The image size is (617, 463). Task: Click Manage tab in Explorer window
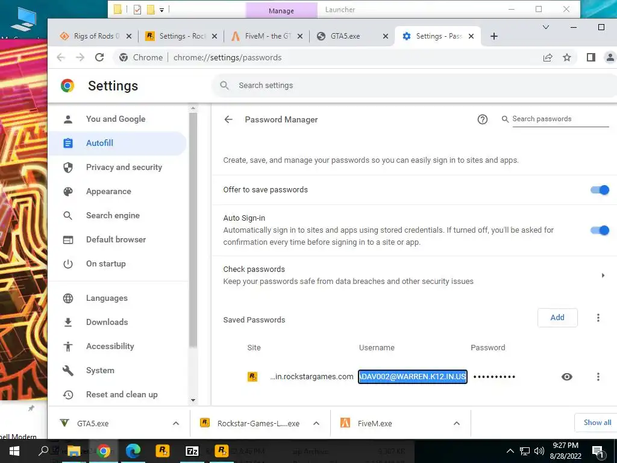pyautogui.click(x=281, y=11)
